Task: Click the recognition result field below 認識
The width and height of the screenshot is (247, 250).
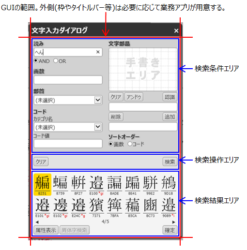Action: 143,107
